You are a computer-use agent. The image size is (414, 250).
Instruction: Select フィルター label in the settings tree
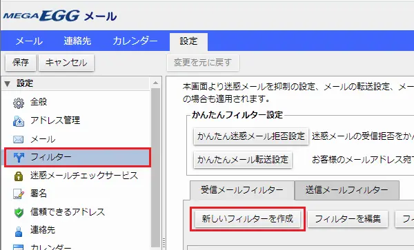[50, 157]
